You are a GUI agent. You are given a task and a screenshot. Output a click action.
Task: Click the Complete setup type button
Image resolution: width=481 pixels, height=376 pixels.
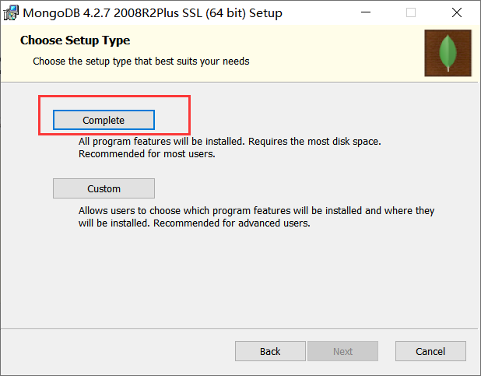pos(104,120)
